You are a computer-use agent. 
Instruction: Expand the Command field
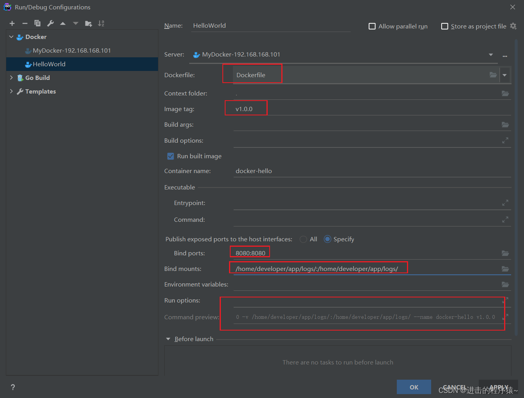[x=505, y=220]
